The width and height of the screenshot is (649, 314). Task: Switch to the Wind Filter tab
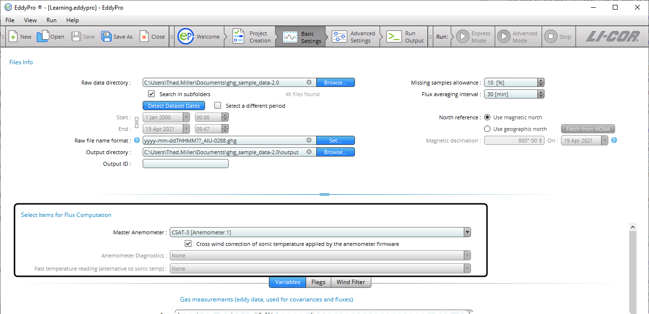pos(351,282)
